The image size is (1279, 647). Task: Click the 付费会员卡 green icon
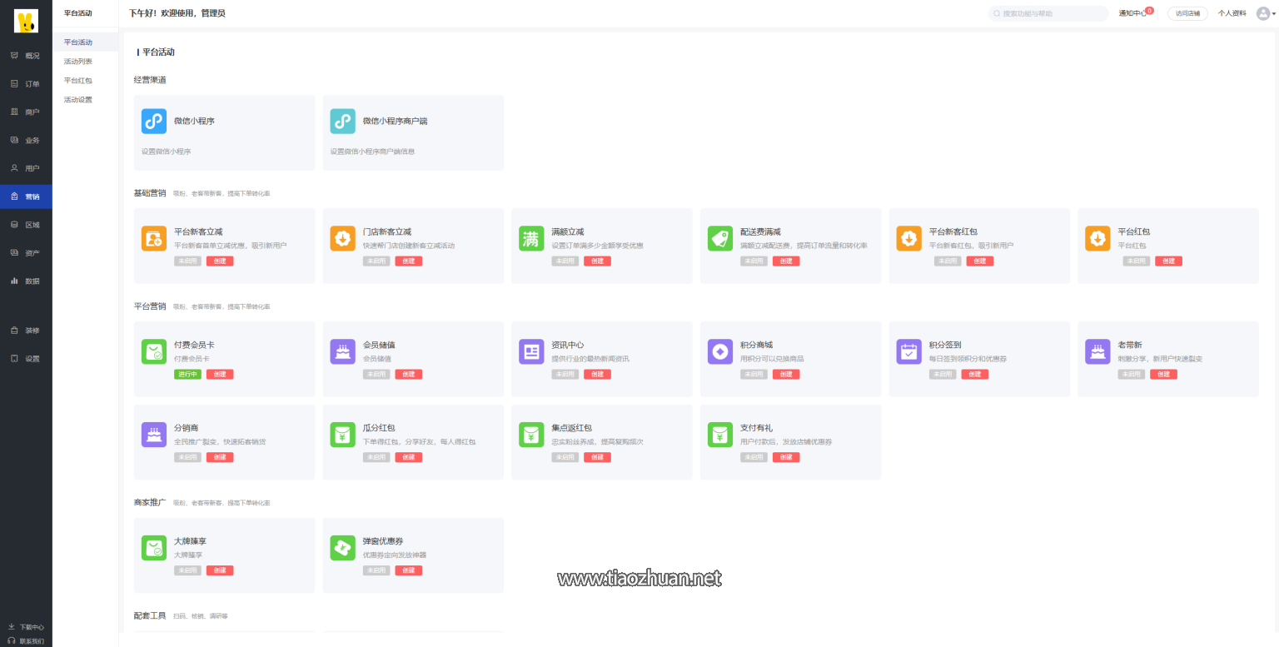pyautogui.click(x=154, y=351)
